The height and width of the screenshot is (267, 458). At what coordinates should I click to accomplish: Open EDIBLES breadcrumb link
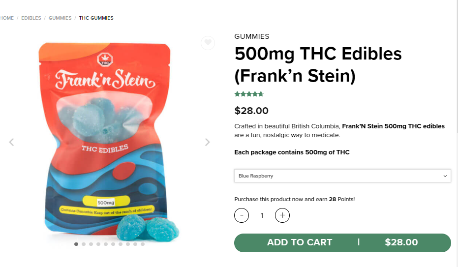pyautogui.click(x=31, y=18)
